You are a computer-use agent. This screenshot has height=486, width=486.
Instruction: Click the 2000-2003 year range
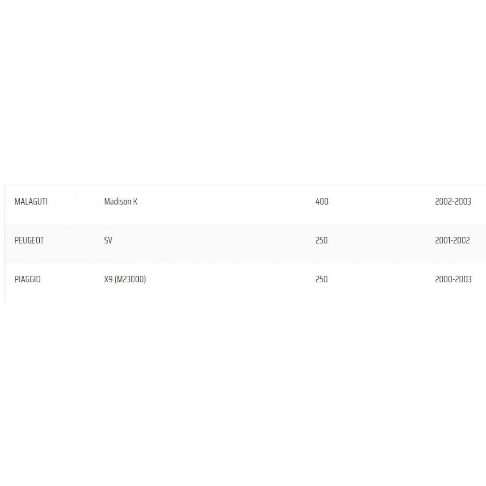[453, 279]
